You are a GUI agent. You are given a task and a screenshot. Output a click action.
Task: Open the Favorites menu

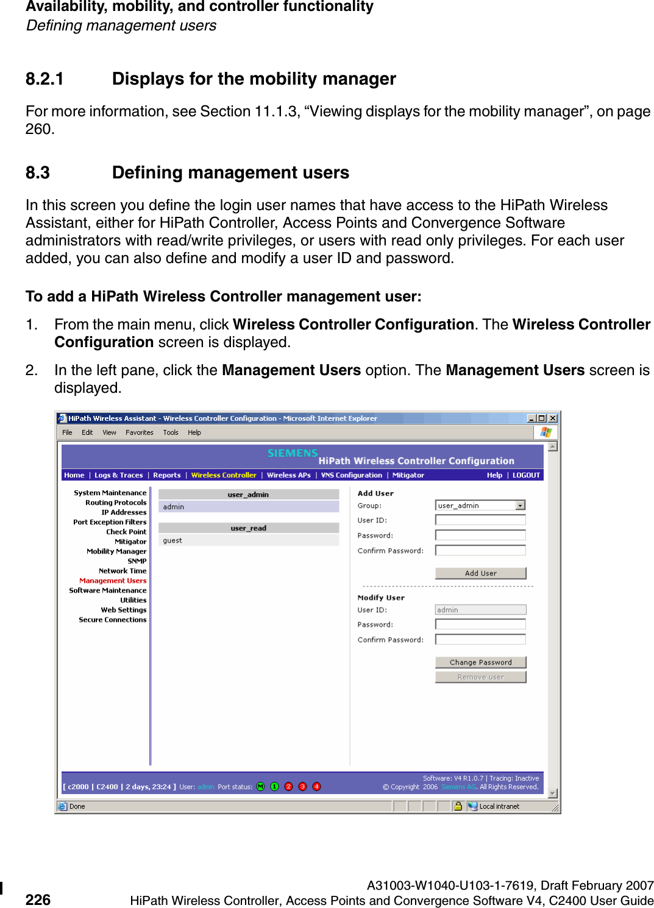pos(139,432)
